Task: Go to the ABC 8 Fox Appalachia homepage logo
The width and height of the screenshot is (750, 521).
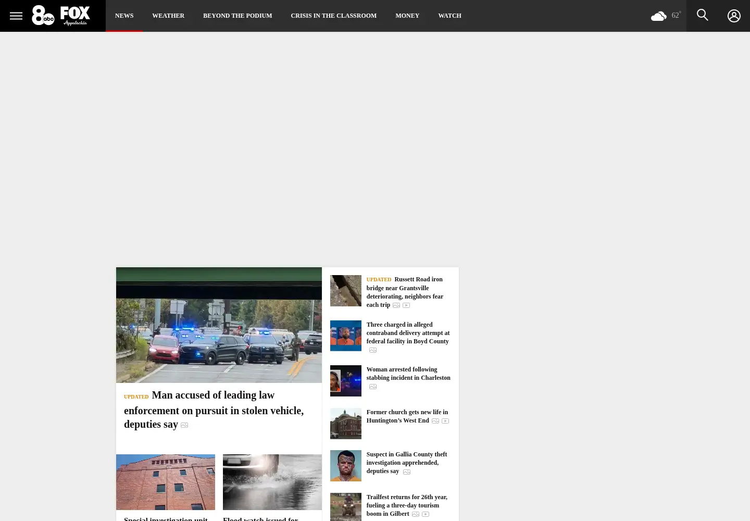Action: (x=61, y=16)
